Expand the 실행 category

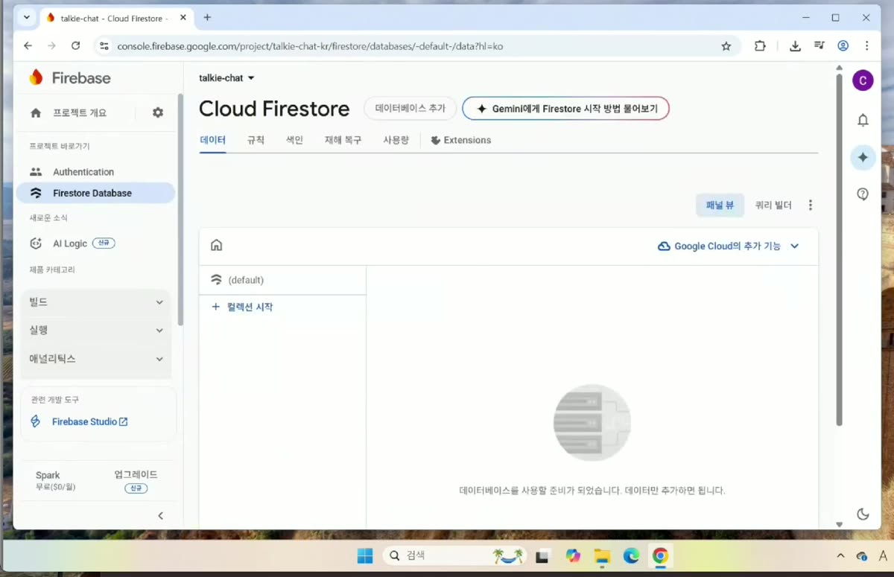click(96, 331)
